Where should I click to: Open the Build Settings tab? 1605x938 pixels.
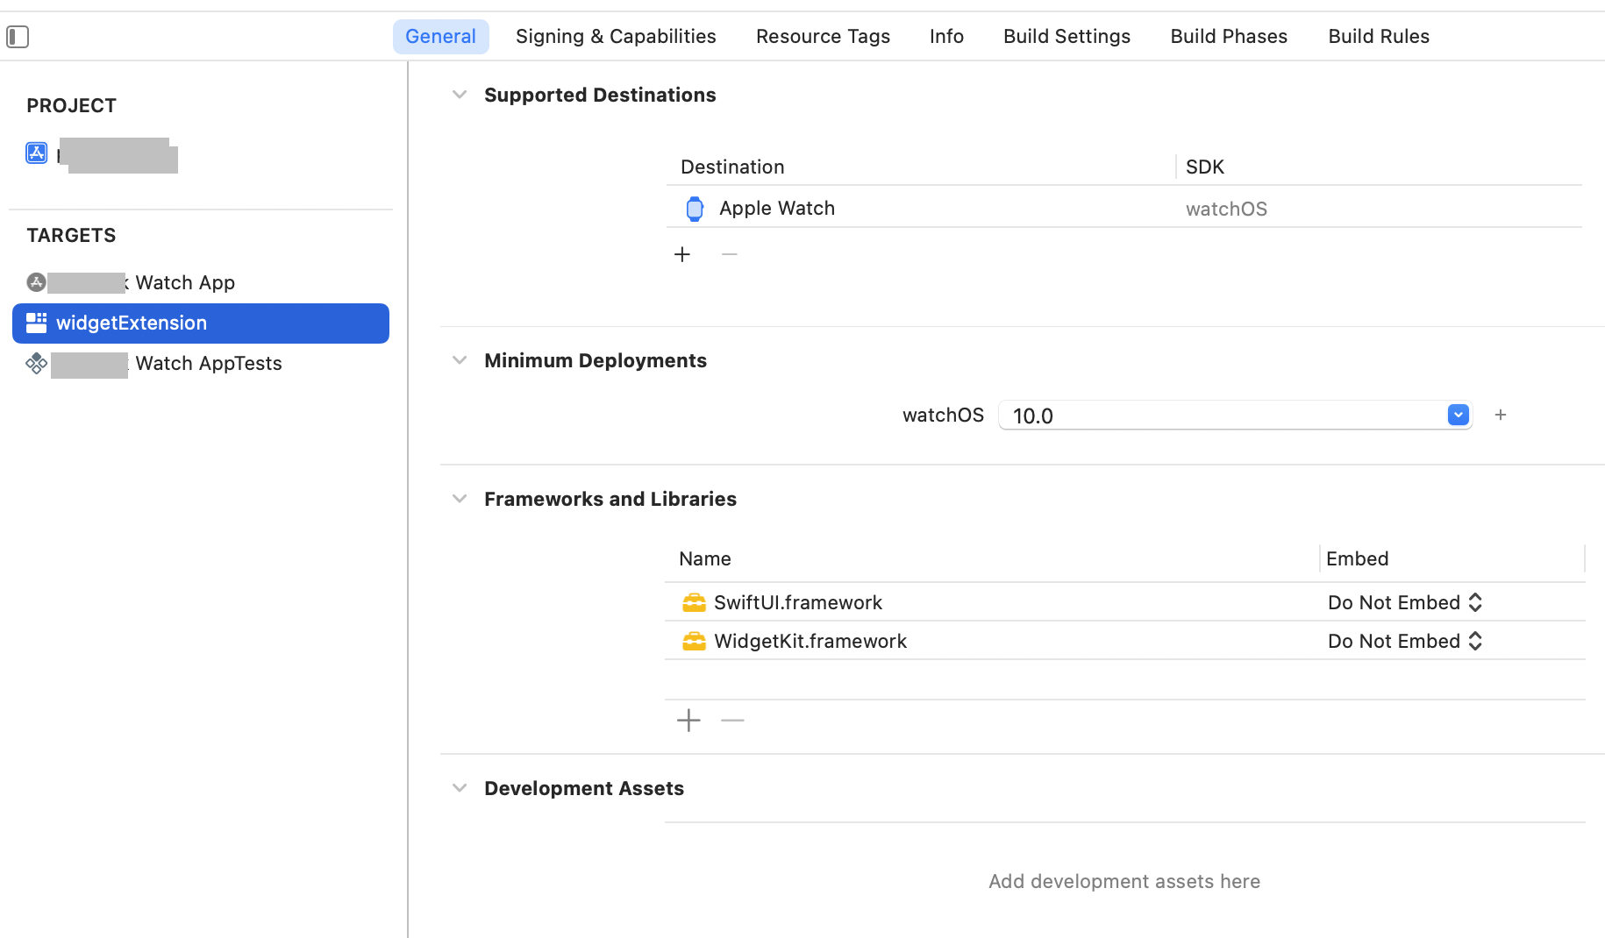tap(1066, 37)
